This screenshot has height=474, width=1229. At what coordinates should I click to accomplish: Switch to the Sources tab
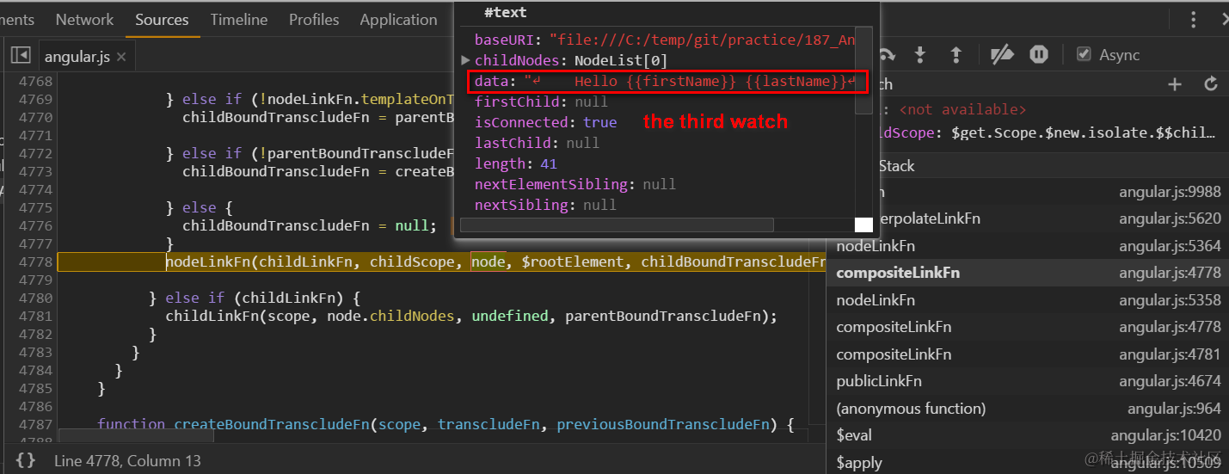click(162, 19)
